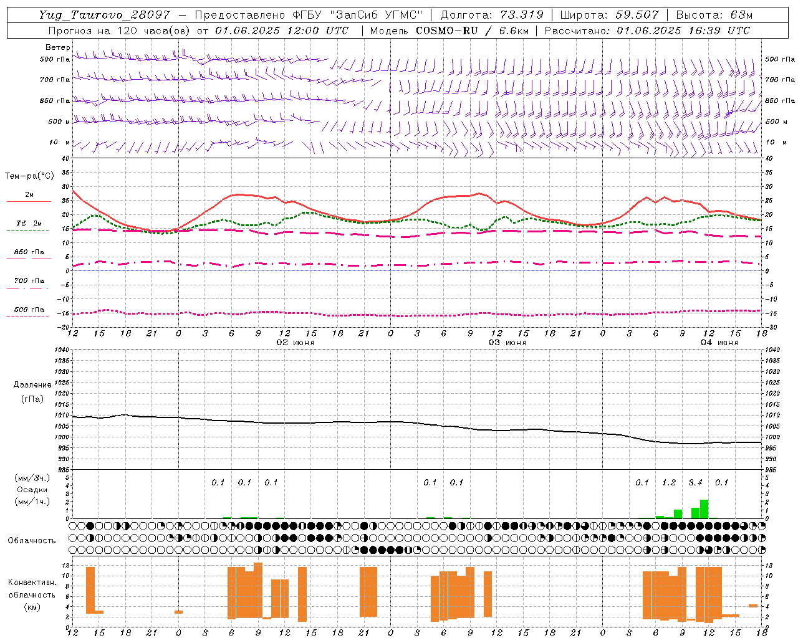Click the Осадки panel label
798x638 pixels.
click(x=32, y=490)
